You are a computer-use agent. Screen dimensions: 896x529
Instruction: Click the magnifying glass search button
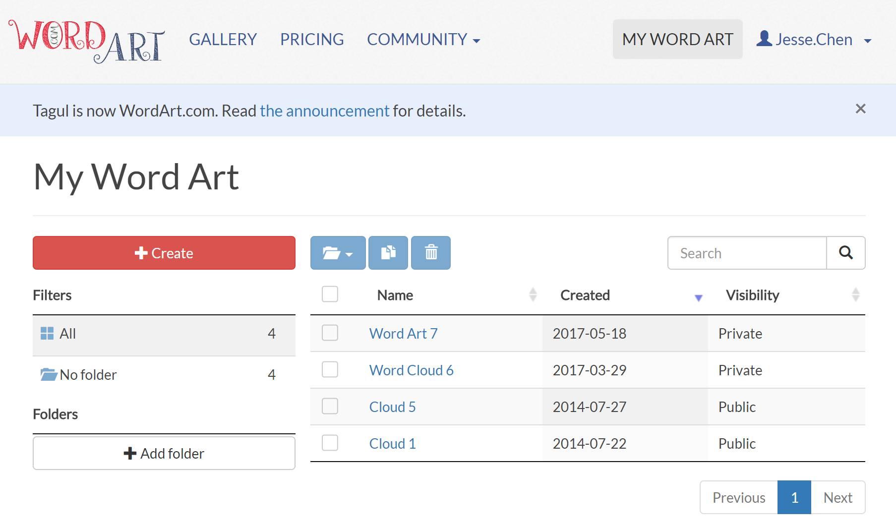point(845,253)
